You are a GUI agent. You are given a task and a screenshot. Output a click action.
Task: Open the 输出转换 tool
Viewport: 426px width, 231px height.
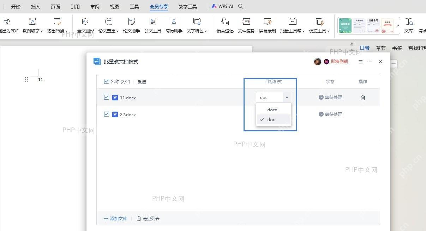pyautogui.click(x=57, y=25)
